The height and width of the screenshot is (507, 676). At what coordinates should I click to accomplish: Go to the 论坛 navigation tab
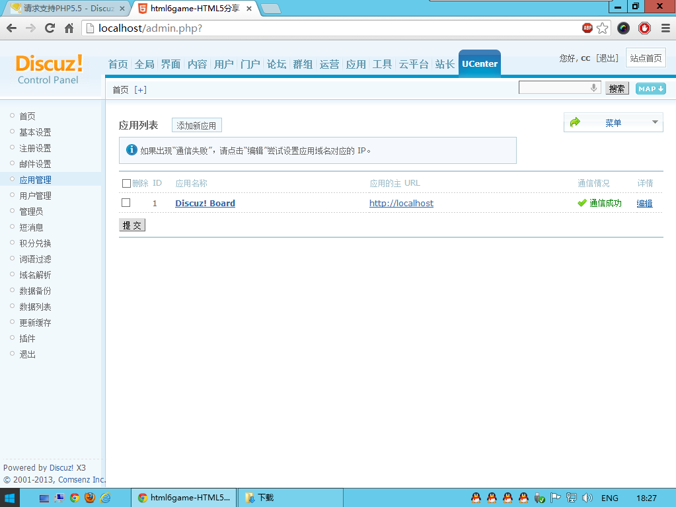pyautogui.click(x=276, y=64)
